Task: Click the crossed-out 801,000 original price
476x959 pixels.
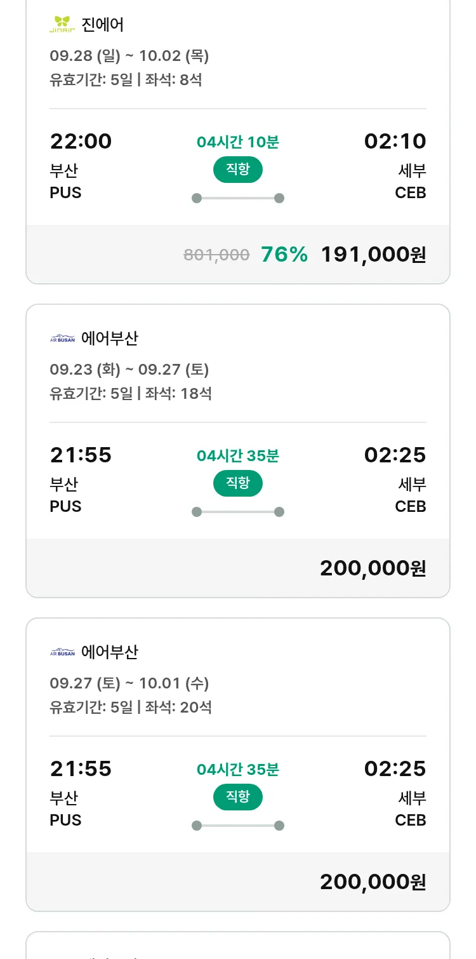Action: click(216, 255)
